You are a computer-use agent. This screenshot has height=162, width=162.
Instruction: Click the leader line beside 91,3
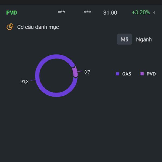pyautogui.click(x=33, y=80)
